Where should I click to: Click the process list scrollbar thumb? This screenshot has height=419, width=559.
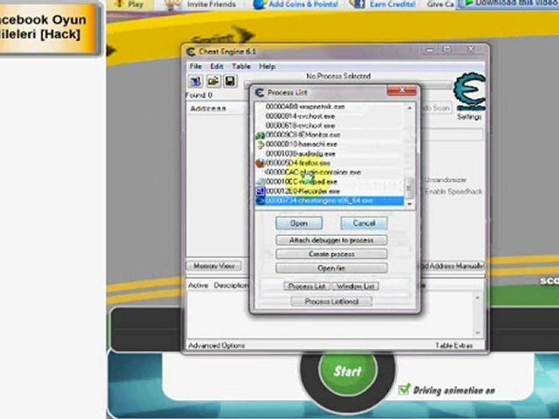(x=409, y=188)
